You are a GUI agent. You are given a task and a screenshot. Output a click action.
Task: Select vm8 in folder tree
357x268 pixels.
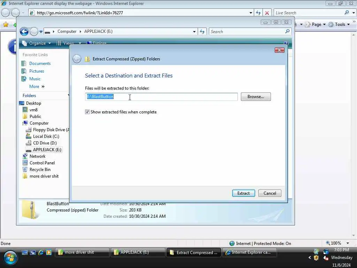coord(33,110)
